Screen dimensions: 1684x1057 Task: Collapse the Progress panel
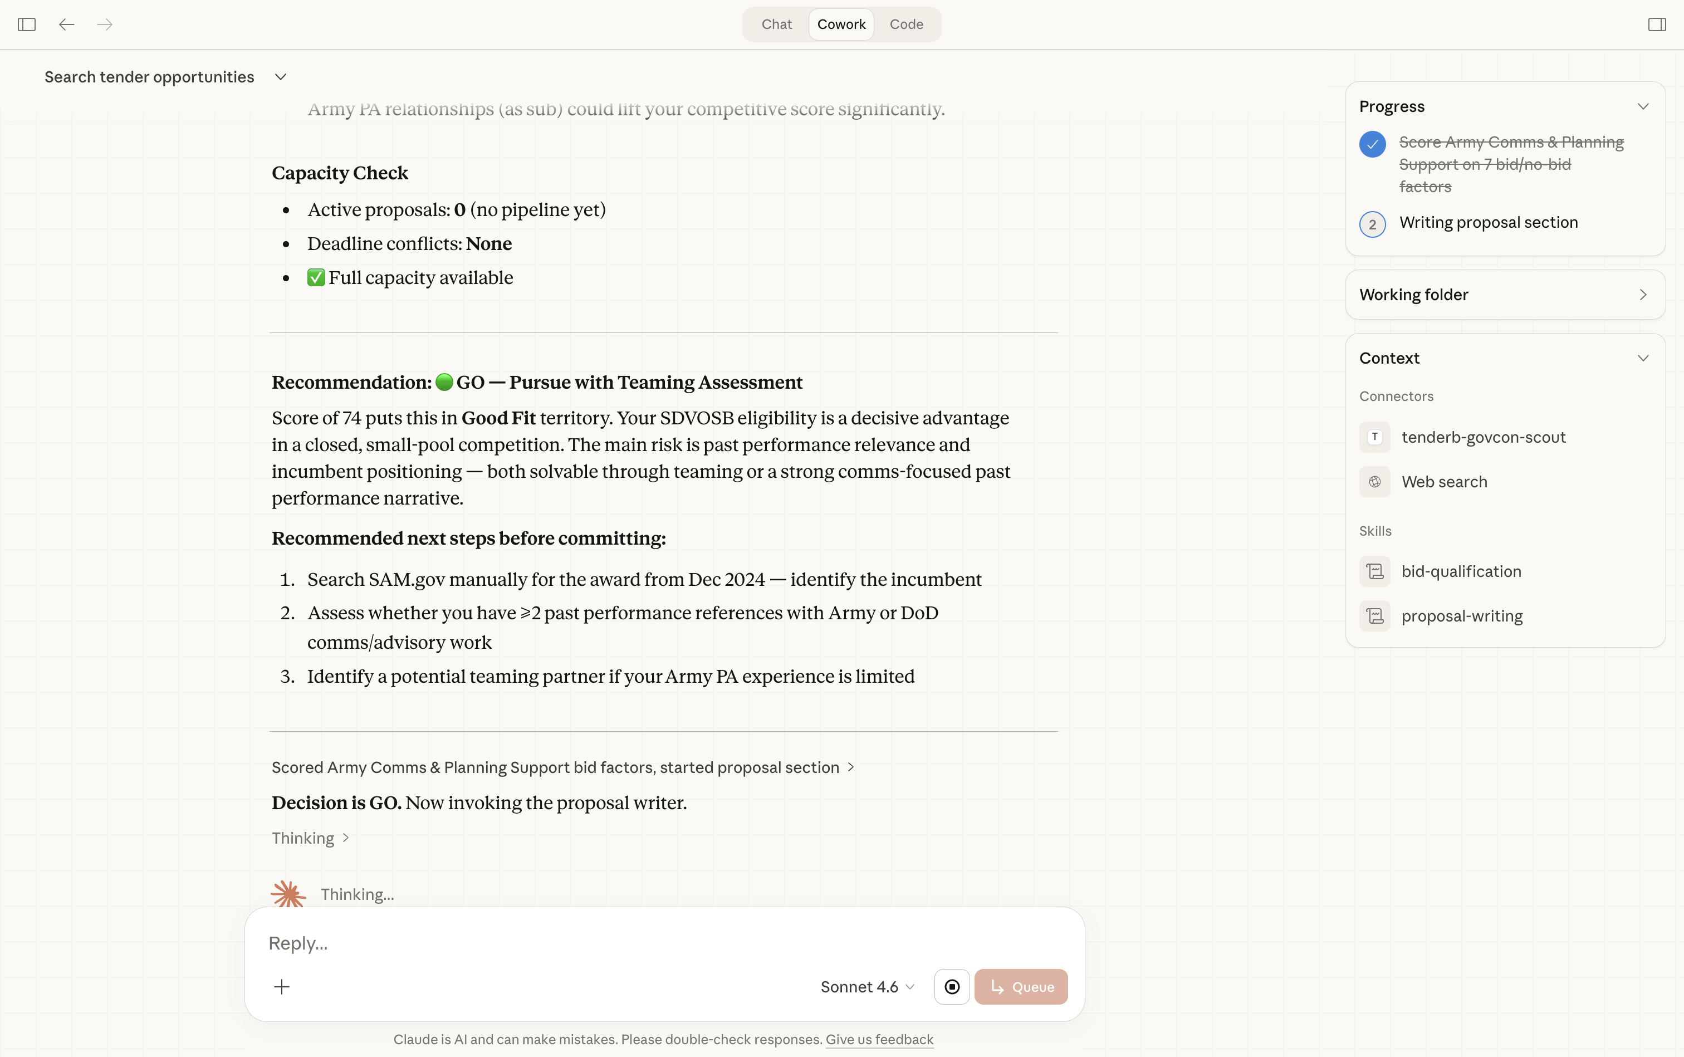(x=1643, y=106)
